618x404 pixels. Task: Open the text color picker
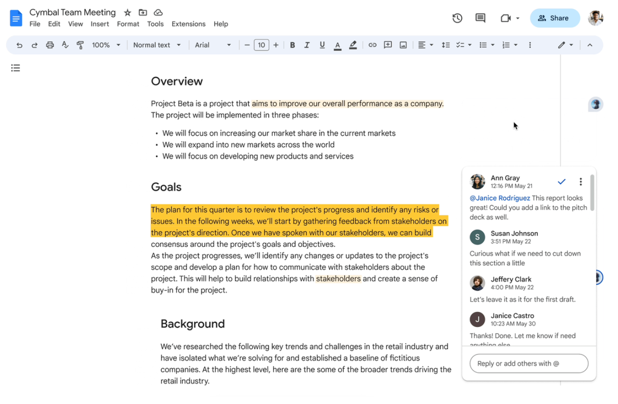pos(338,45)
